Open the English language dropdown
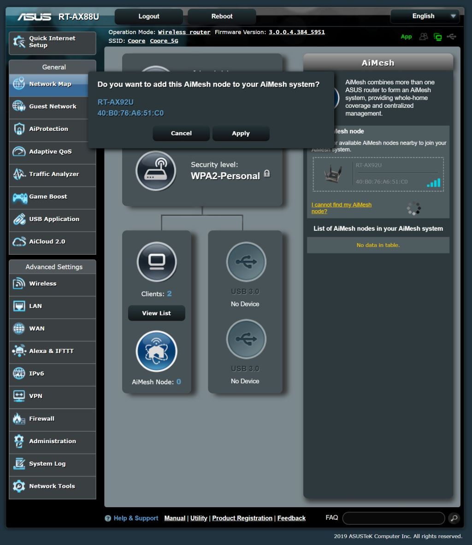 point(425,16)
